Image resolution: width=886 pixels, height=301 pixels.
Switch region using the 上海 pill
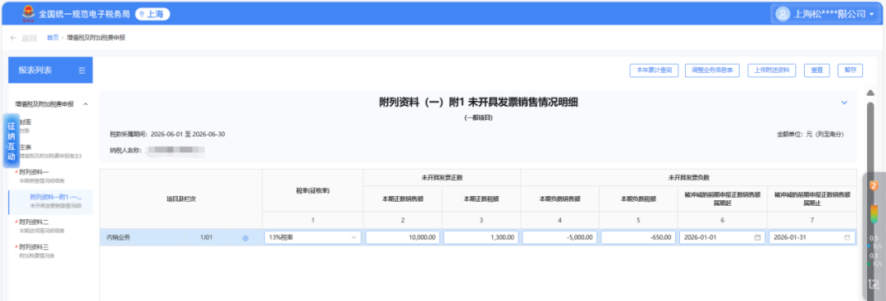pyautogui.click(x=153, y=14)
